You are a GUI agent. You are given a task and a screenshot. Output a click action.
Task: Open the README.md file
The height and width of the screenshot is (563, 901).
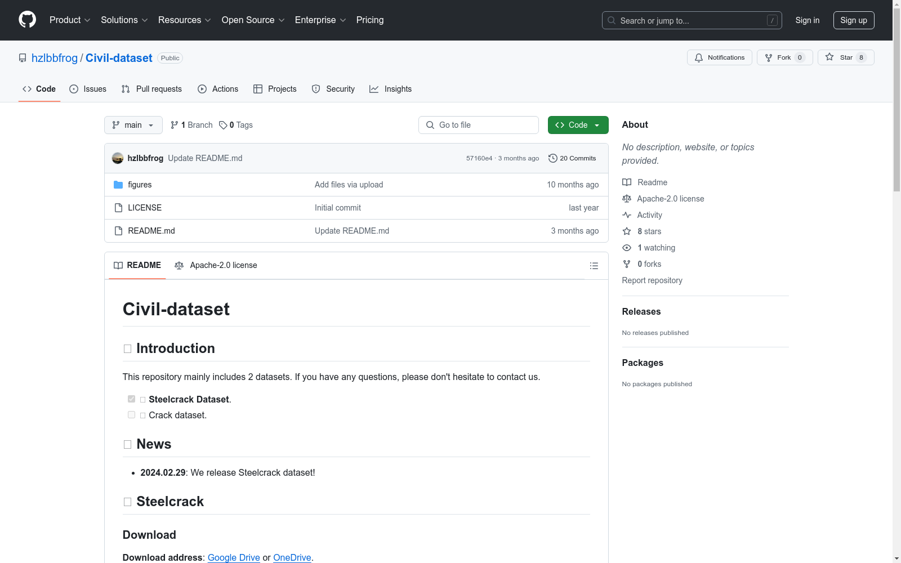click(x=151, y=231)
